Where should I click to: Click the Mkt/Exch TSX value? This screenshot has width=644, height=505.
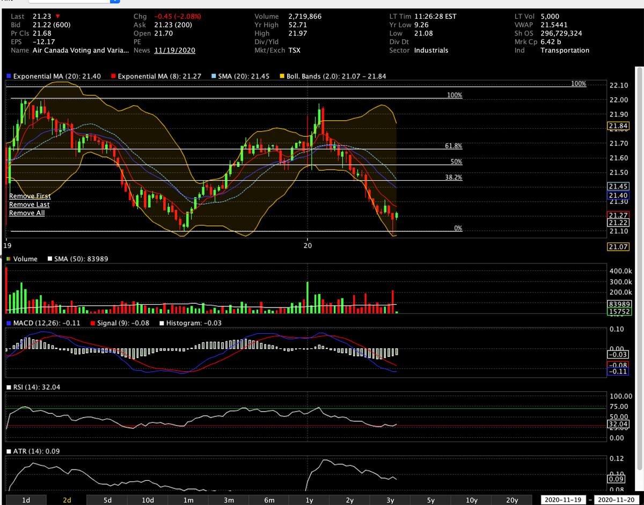point(295,50)
